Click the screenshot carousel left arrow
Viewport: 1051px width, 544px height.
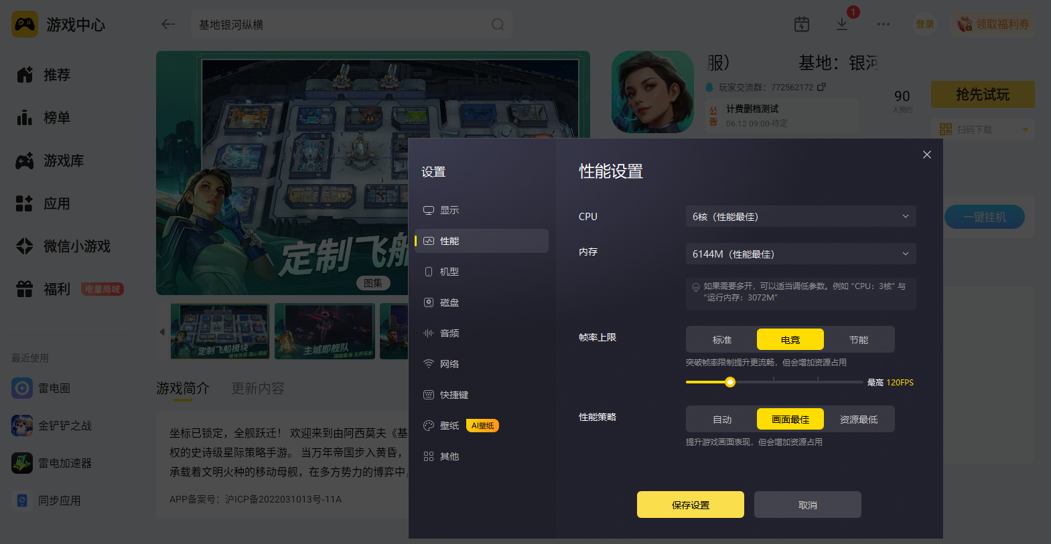[x=162, y=332]
